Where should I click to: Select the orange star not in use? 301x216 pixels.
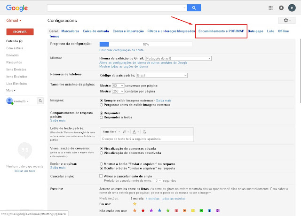click(x=135, y=211)
